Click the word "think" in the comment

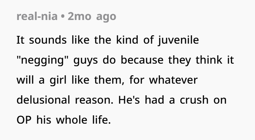(x=209, y=60)
